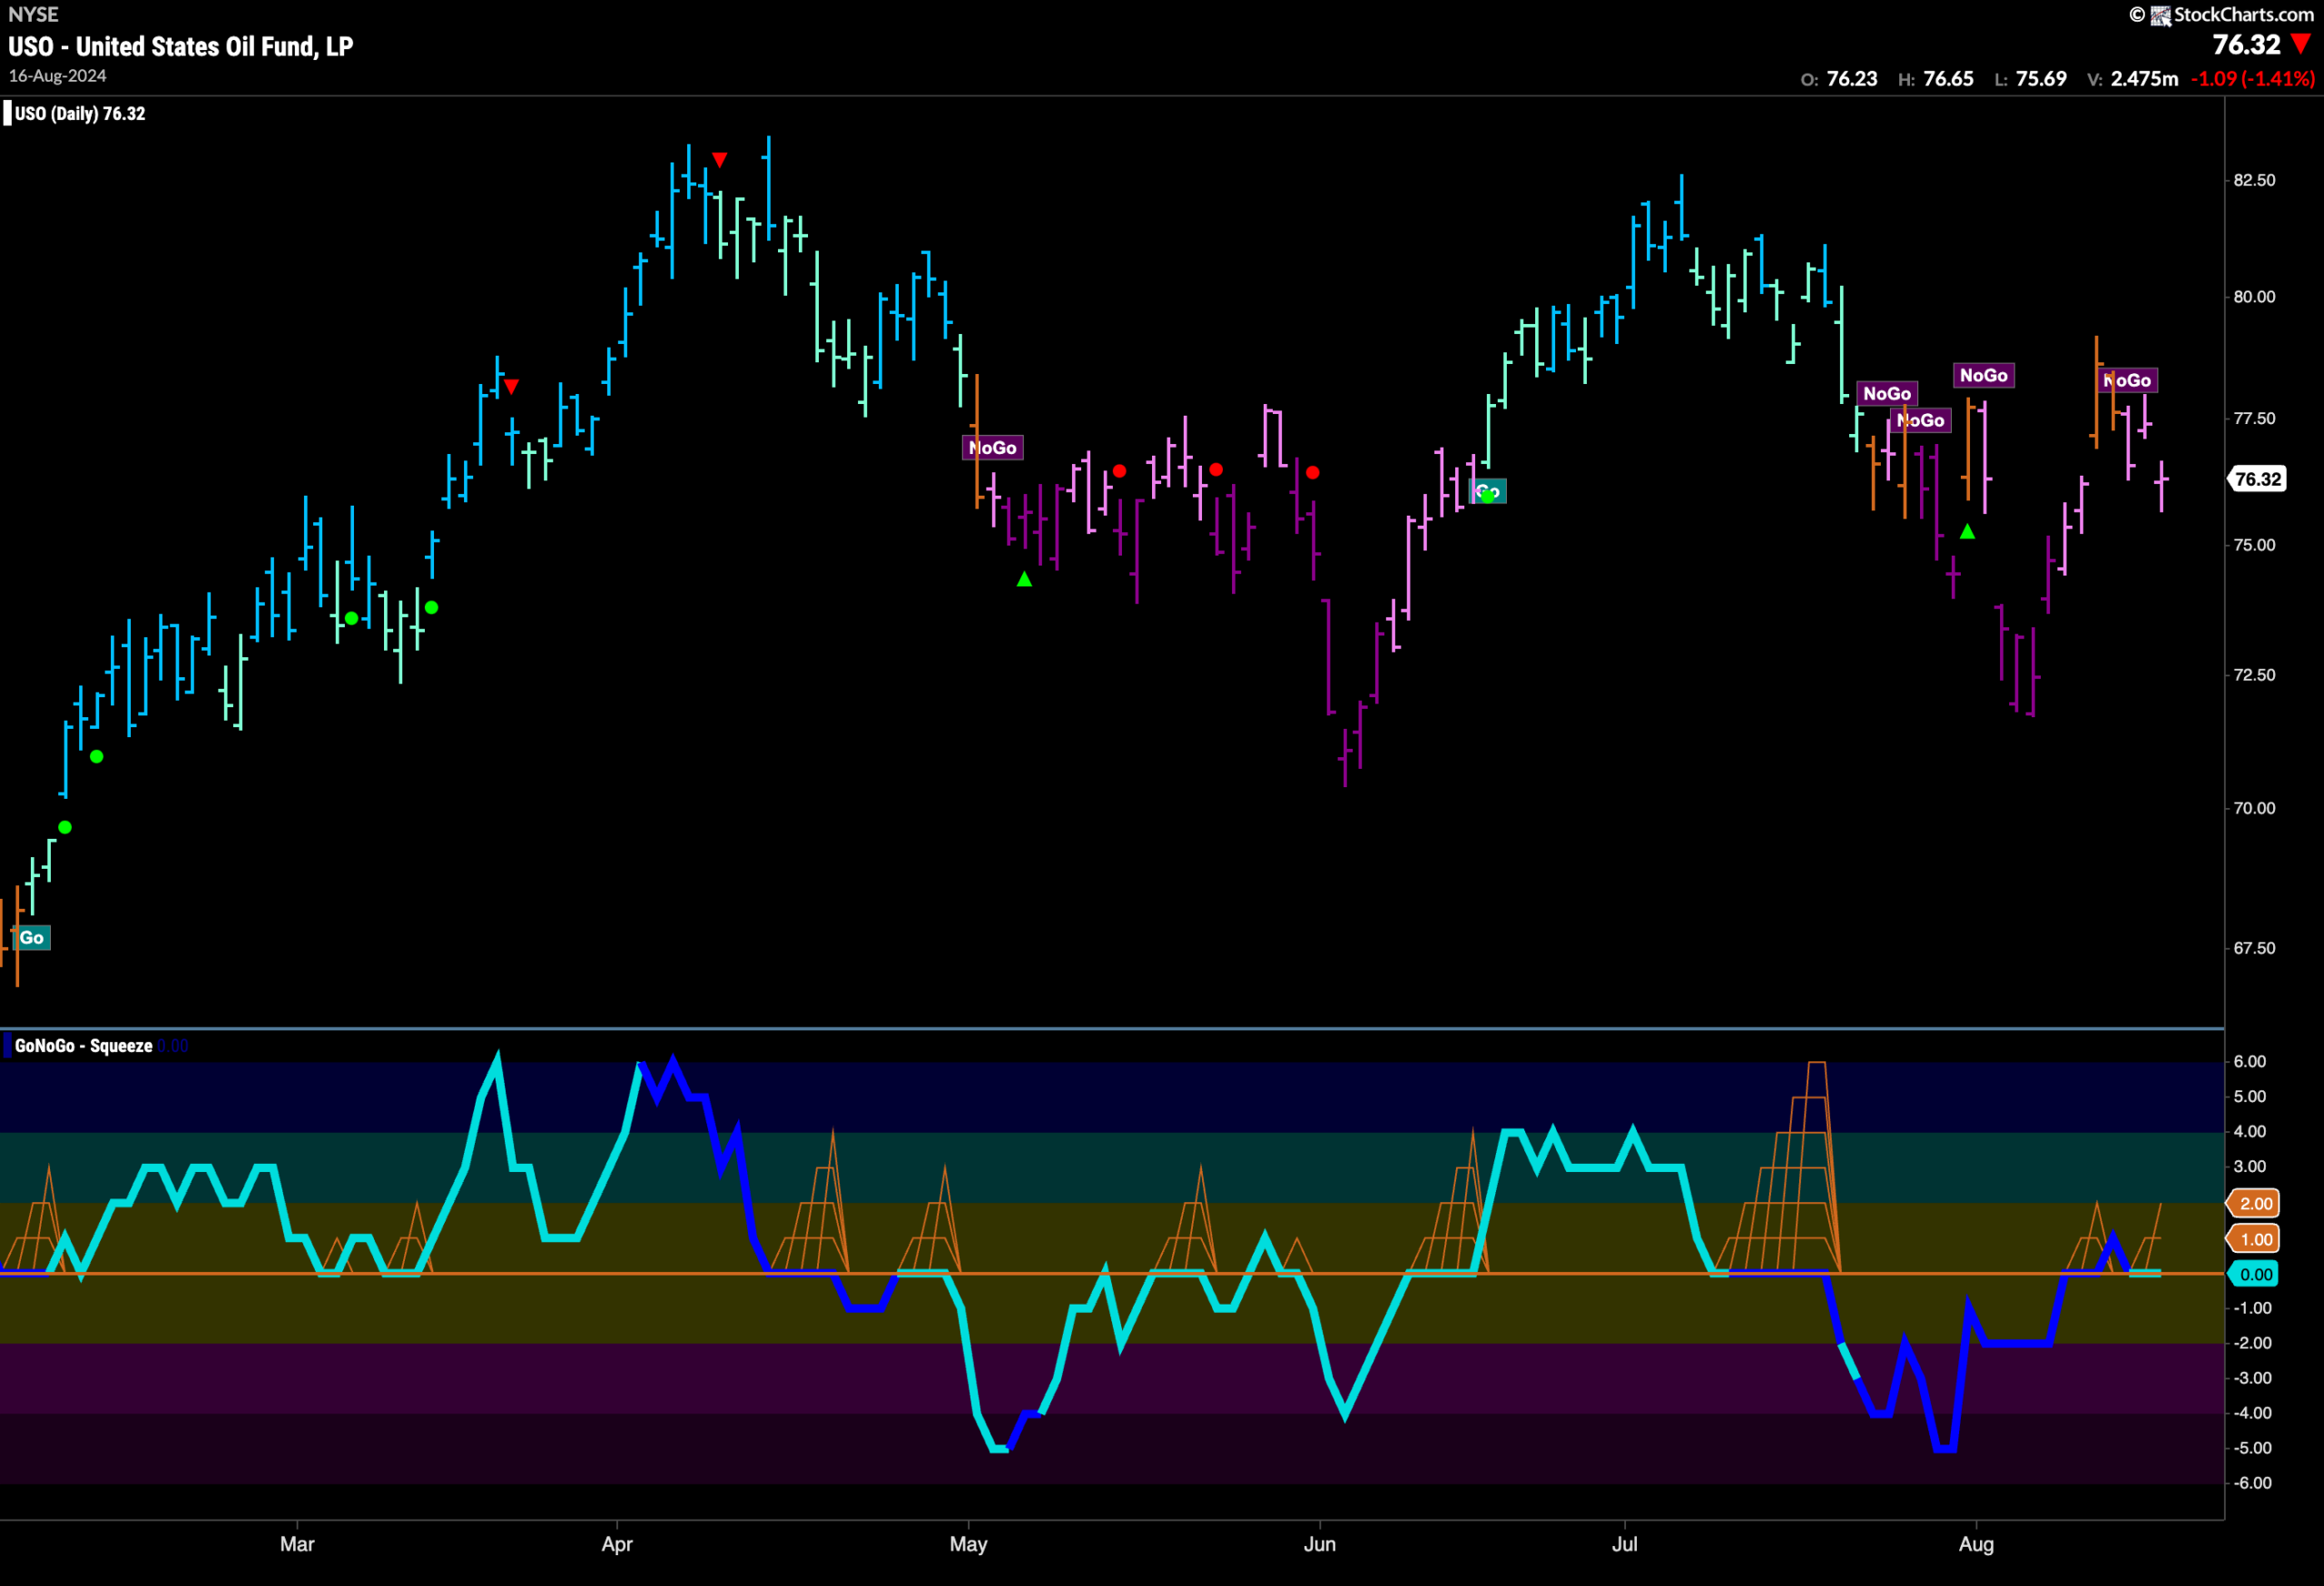This screenshot has height=1586, width=2324.
Task: Select the green up-triangle marker in early May
Action: pyautogui.click(x=1024, y=579)
